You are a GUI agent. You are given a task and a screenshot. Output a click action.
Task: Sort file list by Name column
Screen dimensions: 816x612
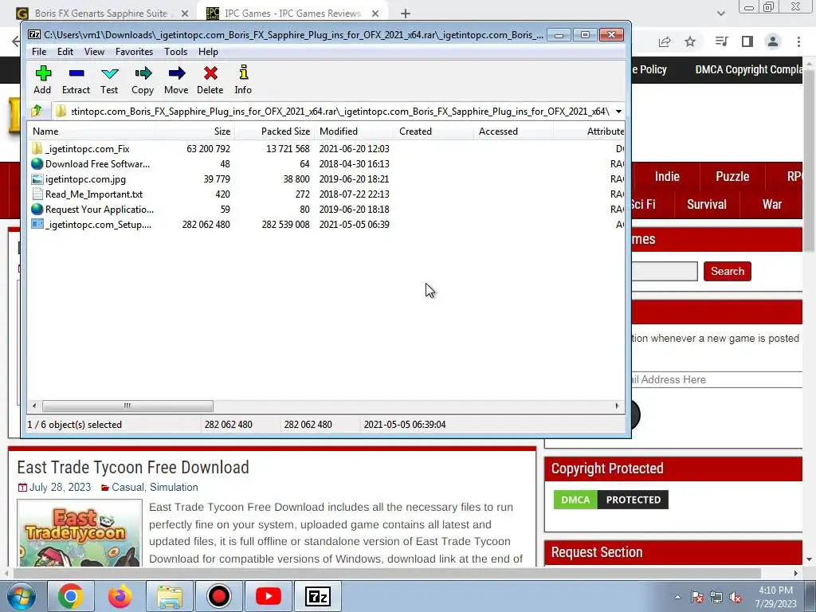91,131
